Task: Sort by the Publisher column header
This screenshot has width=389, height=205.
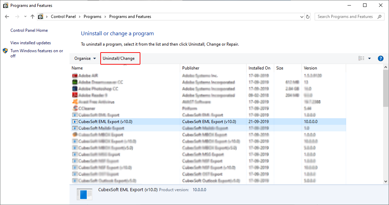Action: tap(213, 68)
